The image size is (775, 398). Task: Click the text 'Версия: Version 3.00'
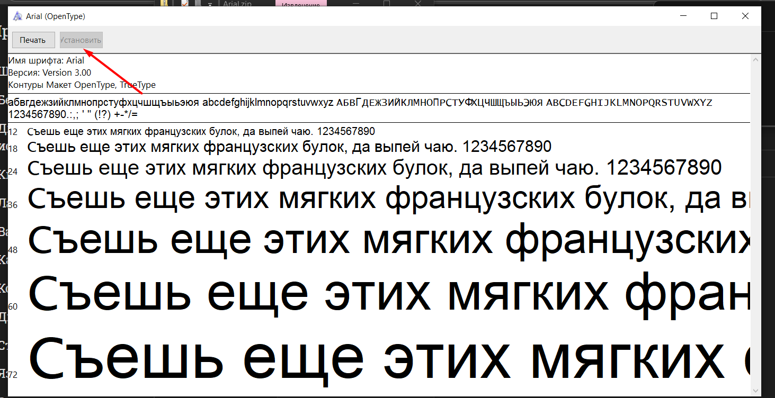[x=50, y=73]
